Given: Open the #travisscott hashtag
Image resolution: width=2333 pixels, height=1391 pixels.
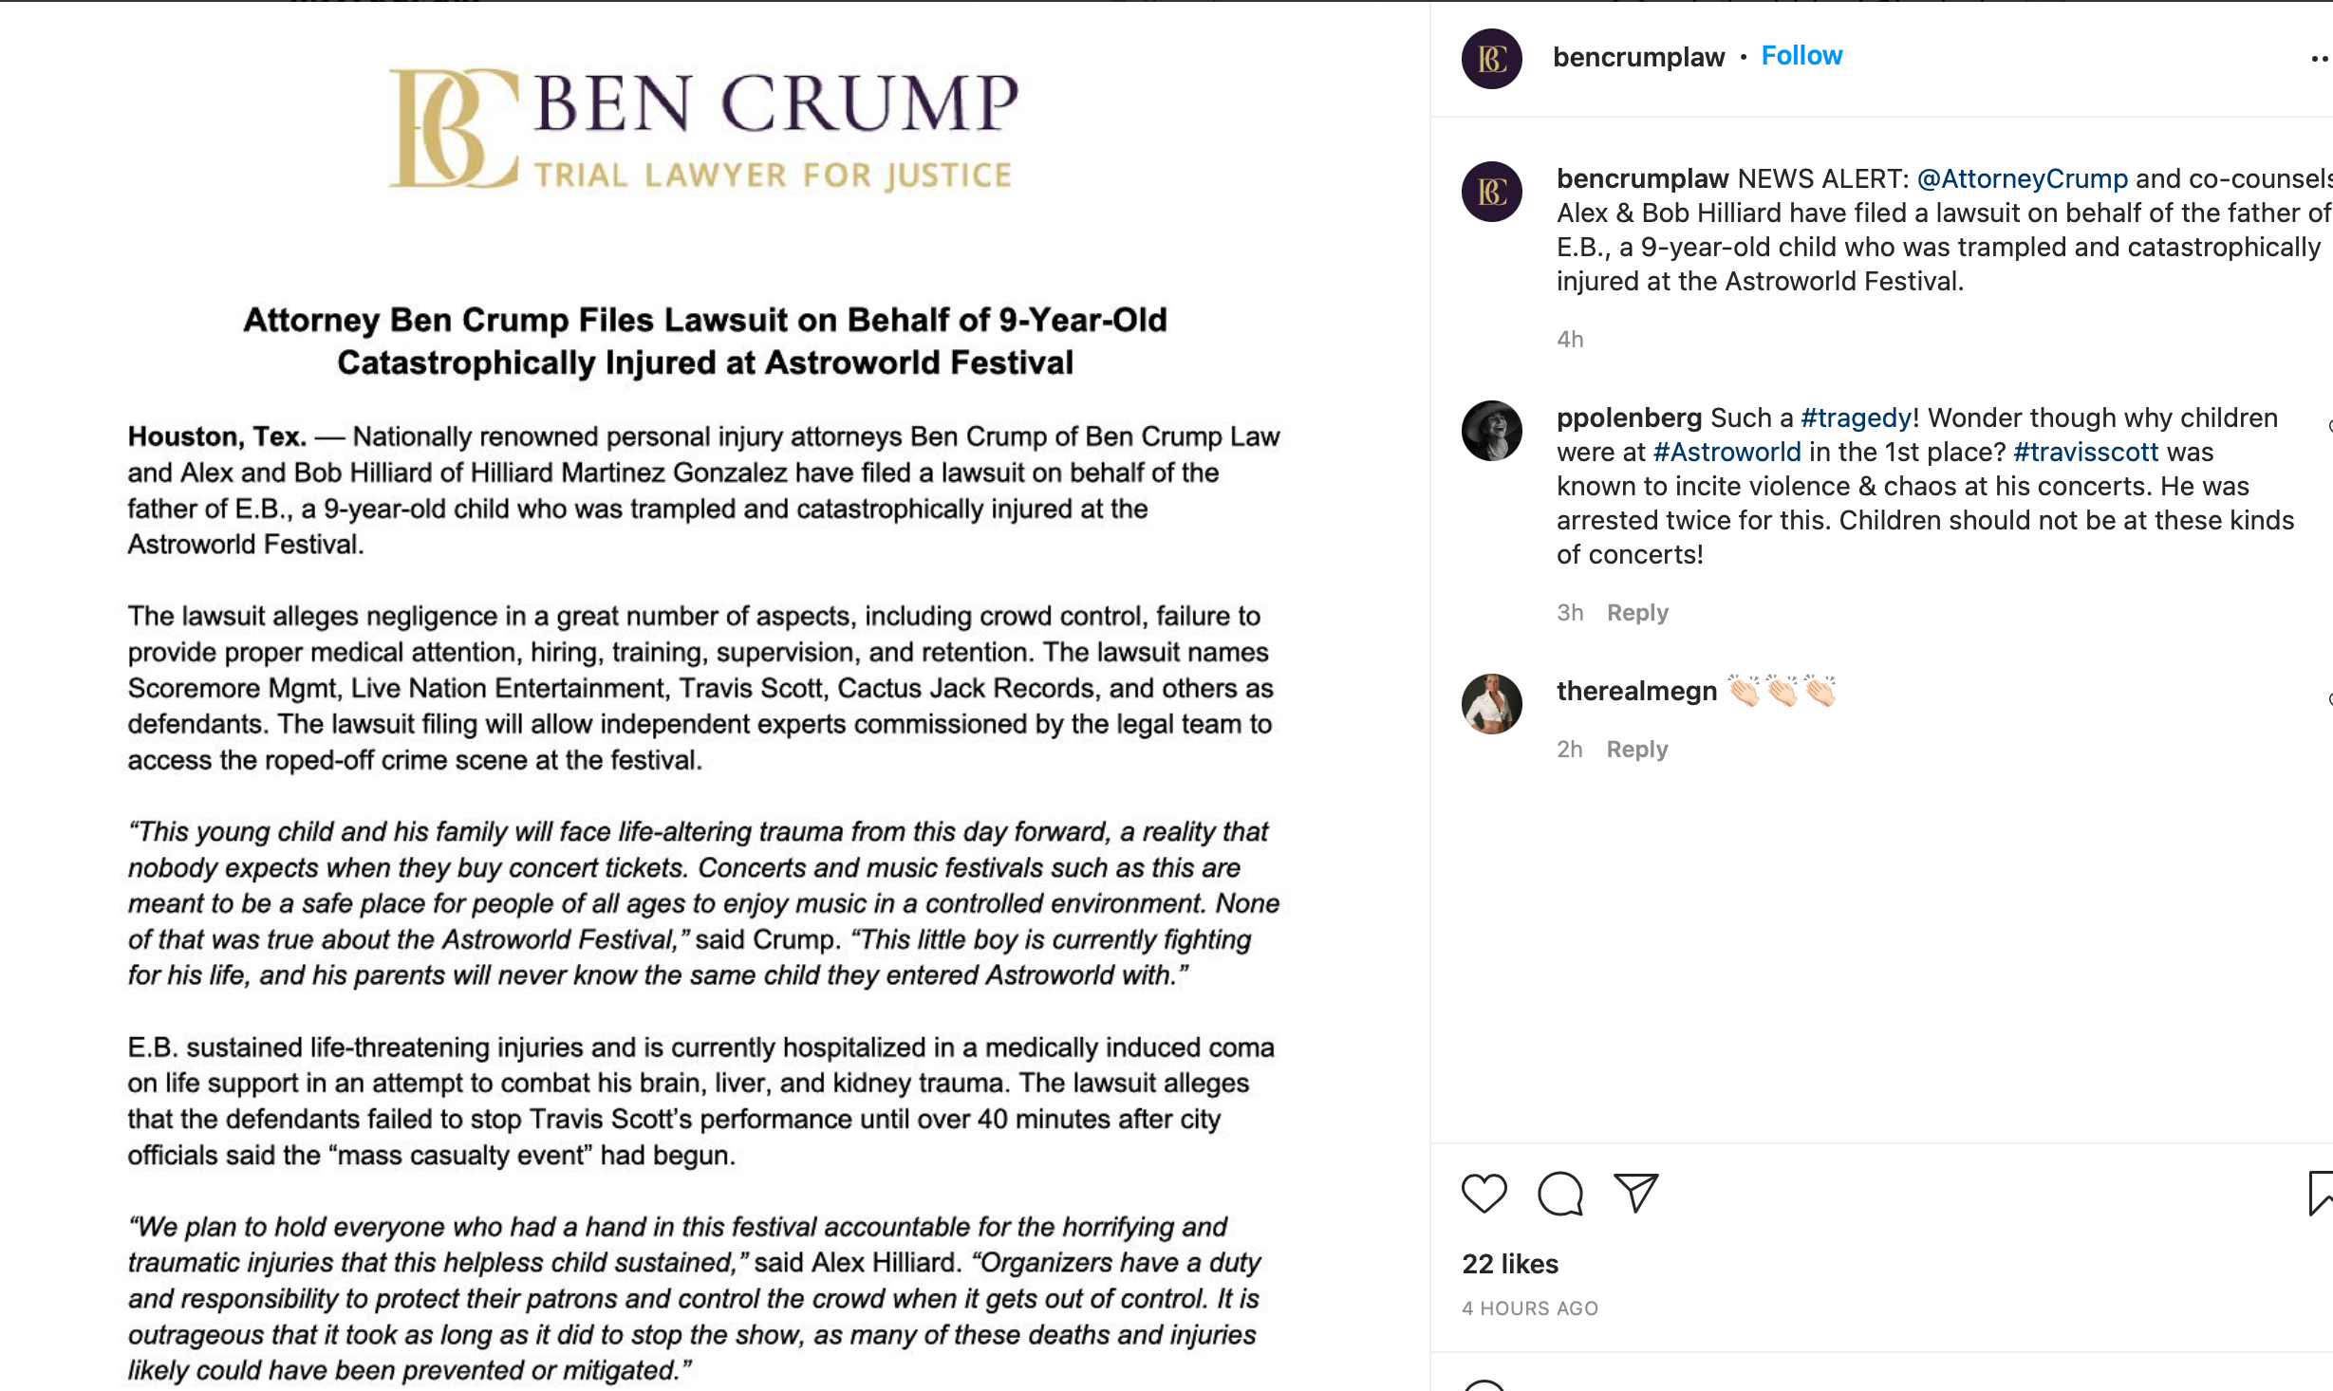Looking at the screenshot, I should (2085, 452).
